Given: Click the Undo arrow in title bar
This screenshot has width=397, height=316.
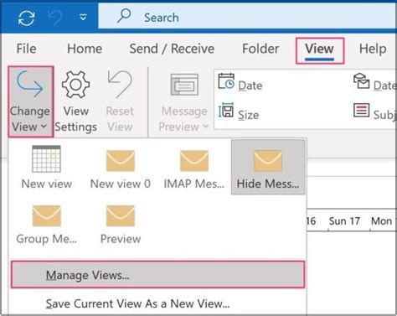Looking at the screenshot, I should coord(55,18).
